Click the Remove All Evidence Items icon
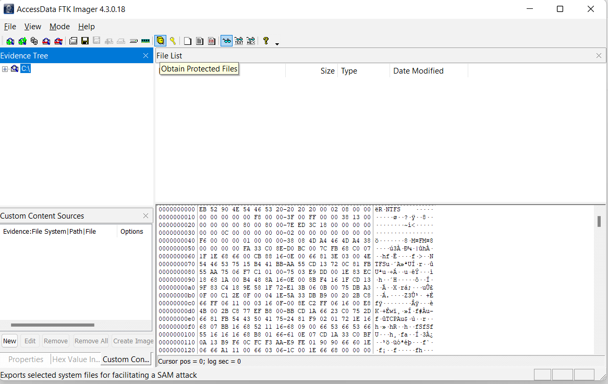This screenshot has height=384, width=608. click(x=58, y=41)
